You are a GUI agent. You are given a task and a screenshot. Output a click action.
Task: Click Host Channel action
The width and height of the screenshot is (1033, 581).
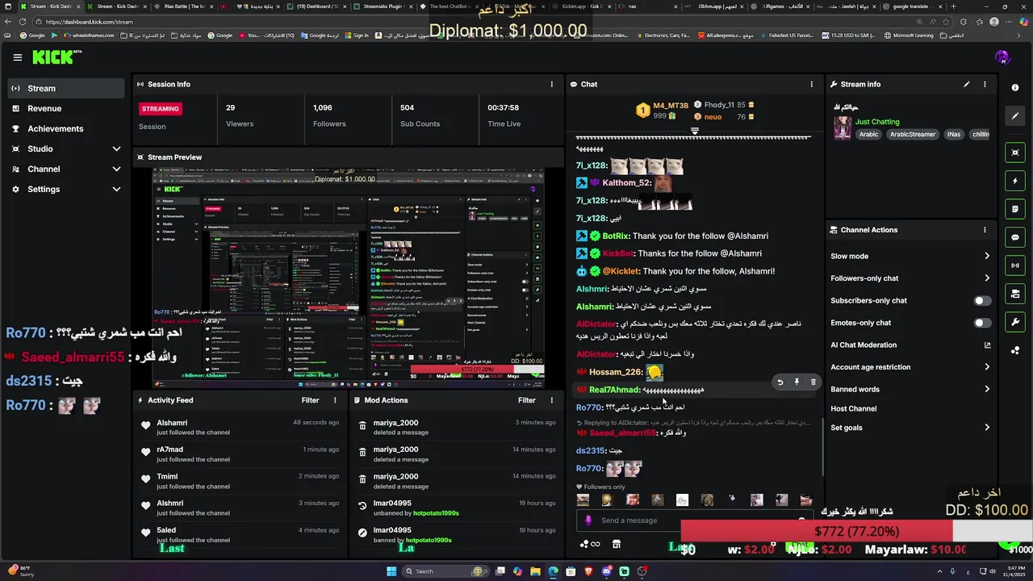point(853,409)
